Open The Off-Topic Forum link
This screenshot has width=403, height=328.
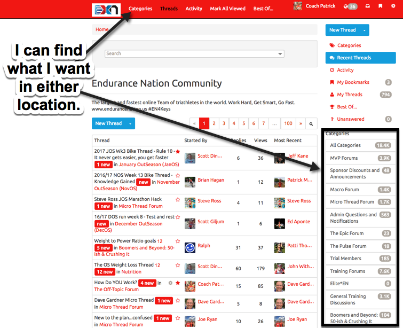point(116,290)
